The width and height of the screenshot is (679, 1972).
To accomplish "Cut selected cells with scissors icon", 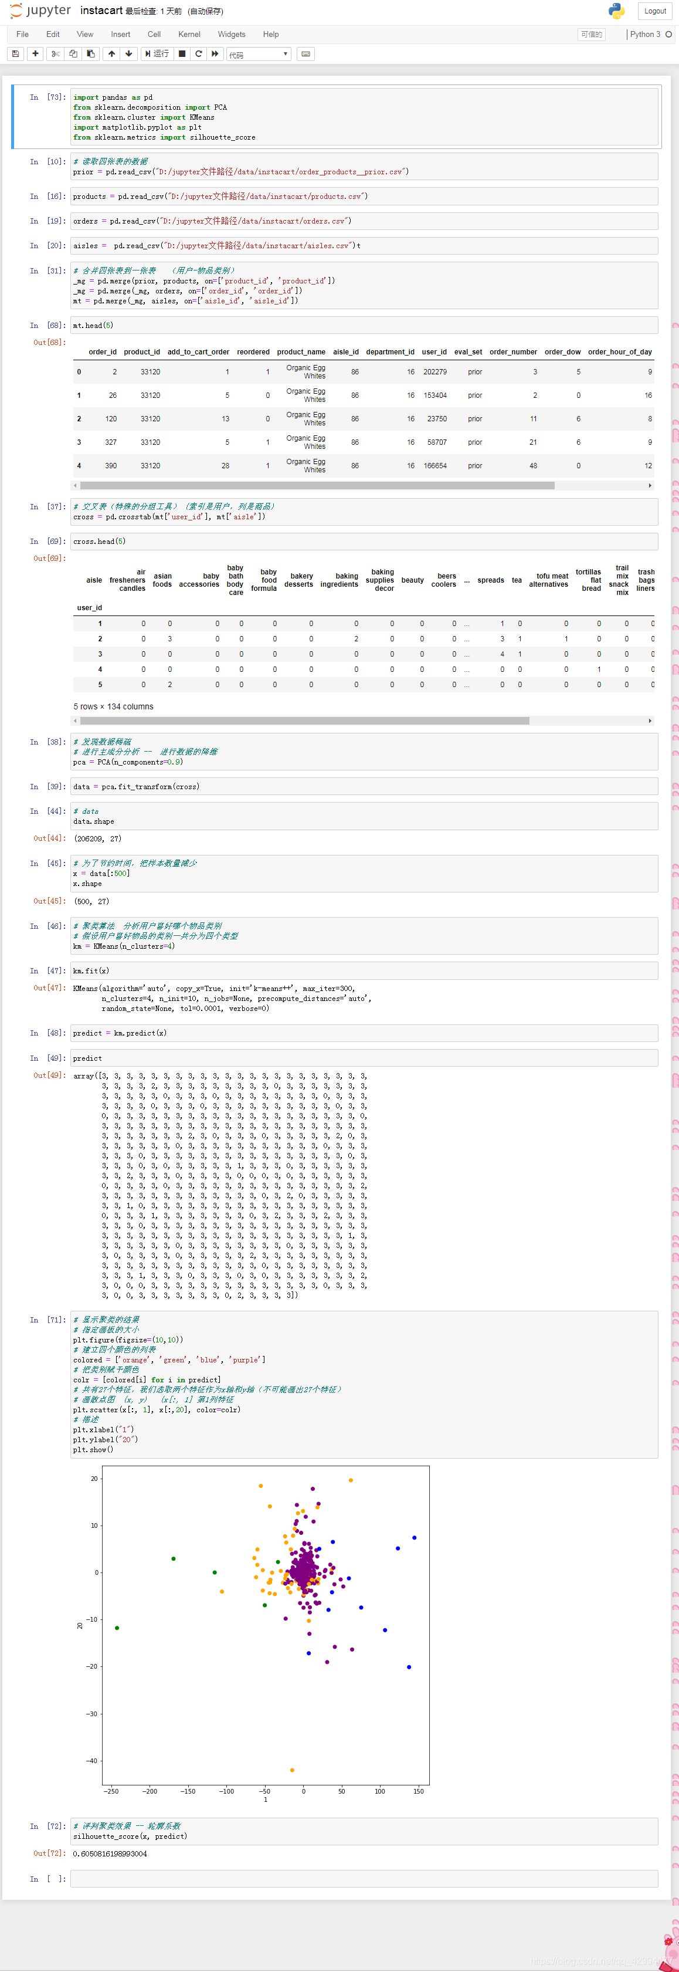I will [x=55, y=53].
